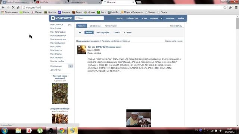Open Мои Фотографии in sidebar
Screen dimensions: 239x134
58,32
